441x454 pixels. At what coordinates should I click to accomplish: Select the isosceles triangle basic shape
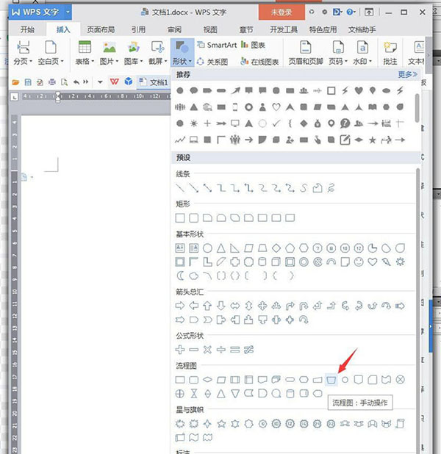pyautogui.click(x=221, y=248)
